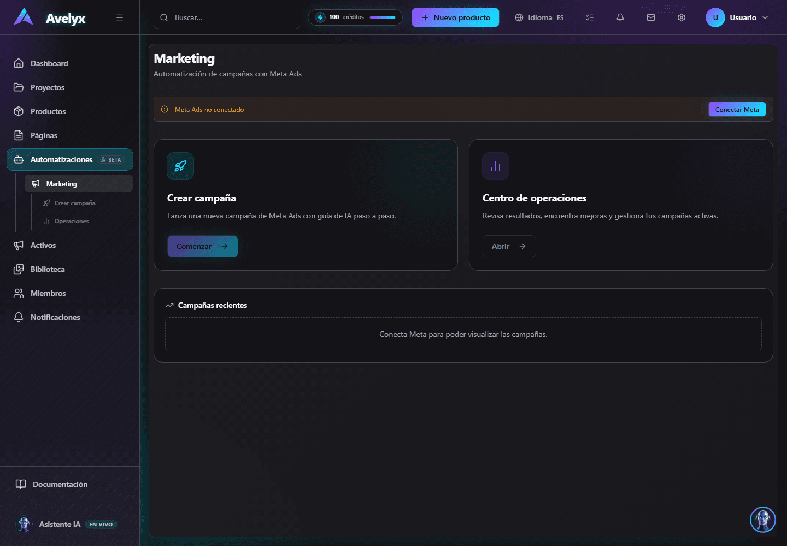Click the globe language icon
Viewport: 787px width, 546px height.
[519, 17]
